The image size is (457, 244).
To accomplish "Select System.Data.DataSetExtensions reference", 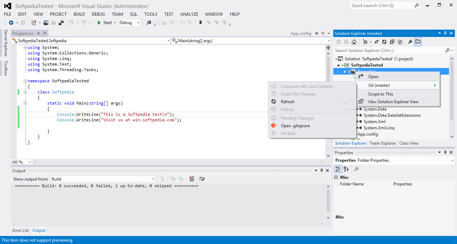I will 392,115.
